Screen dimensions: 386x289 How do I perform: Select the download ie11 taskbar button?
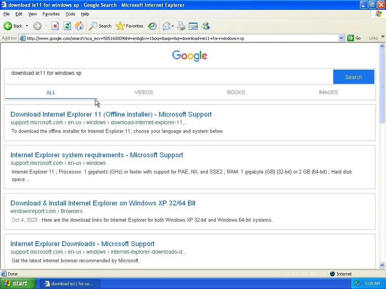(x=70, y=284)
